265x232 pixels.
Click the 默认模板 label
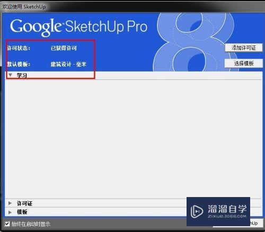click(x=19, y=64)
